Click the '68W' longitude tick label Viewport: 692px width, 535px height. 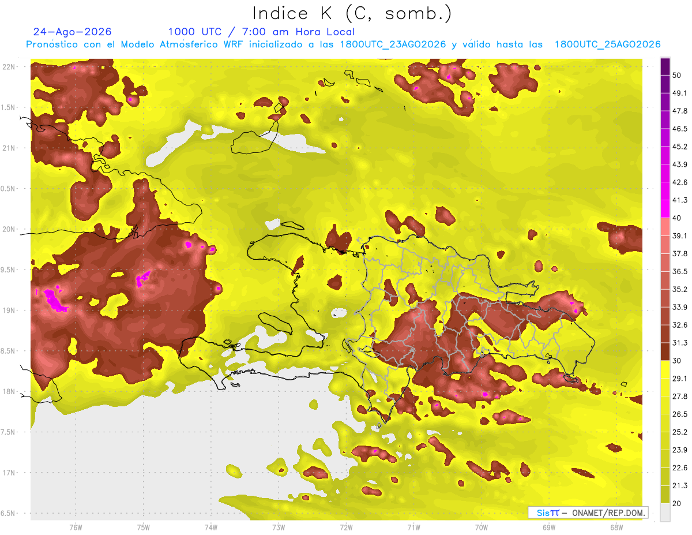[x=616, y=527]
